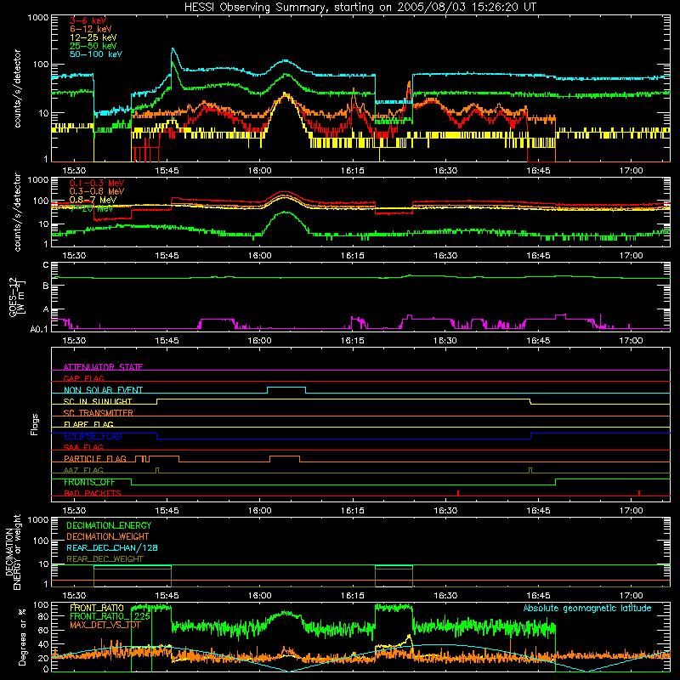Click the HESSI Observing Summary title text
The image size is (680, 680).
coord(360,8)
